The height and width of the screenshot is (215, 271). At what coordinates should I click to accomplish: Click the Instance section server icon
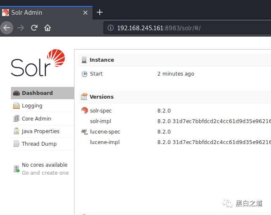[84, 60]
